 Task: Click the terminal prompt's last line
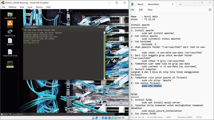click(x=31, y=43)
